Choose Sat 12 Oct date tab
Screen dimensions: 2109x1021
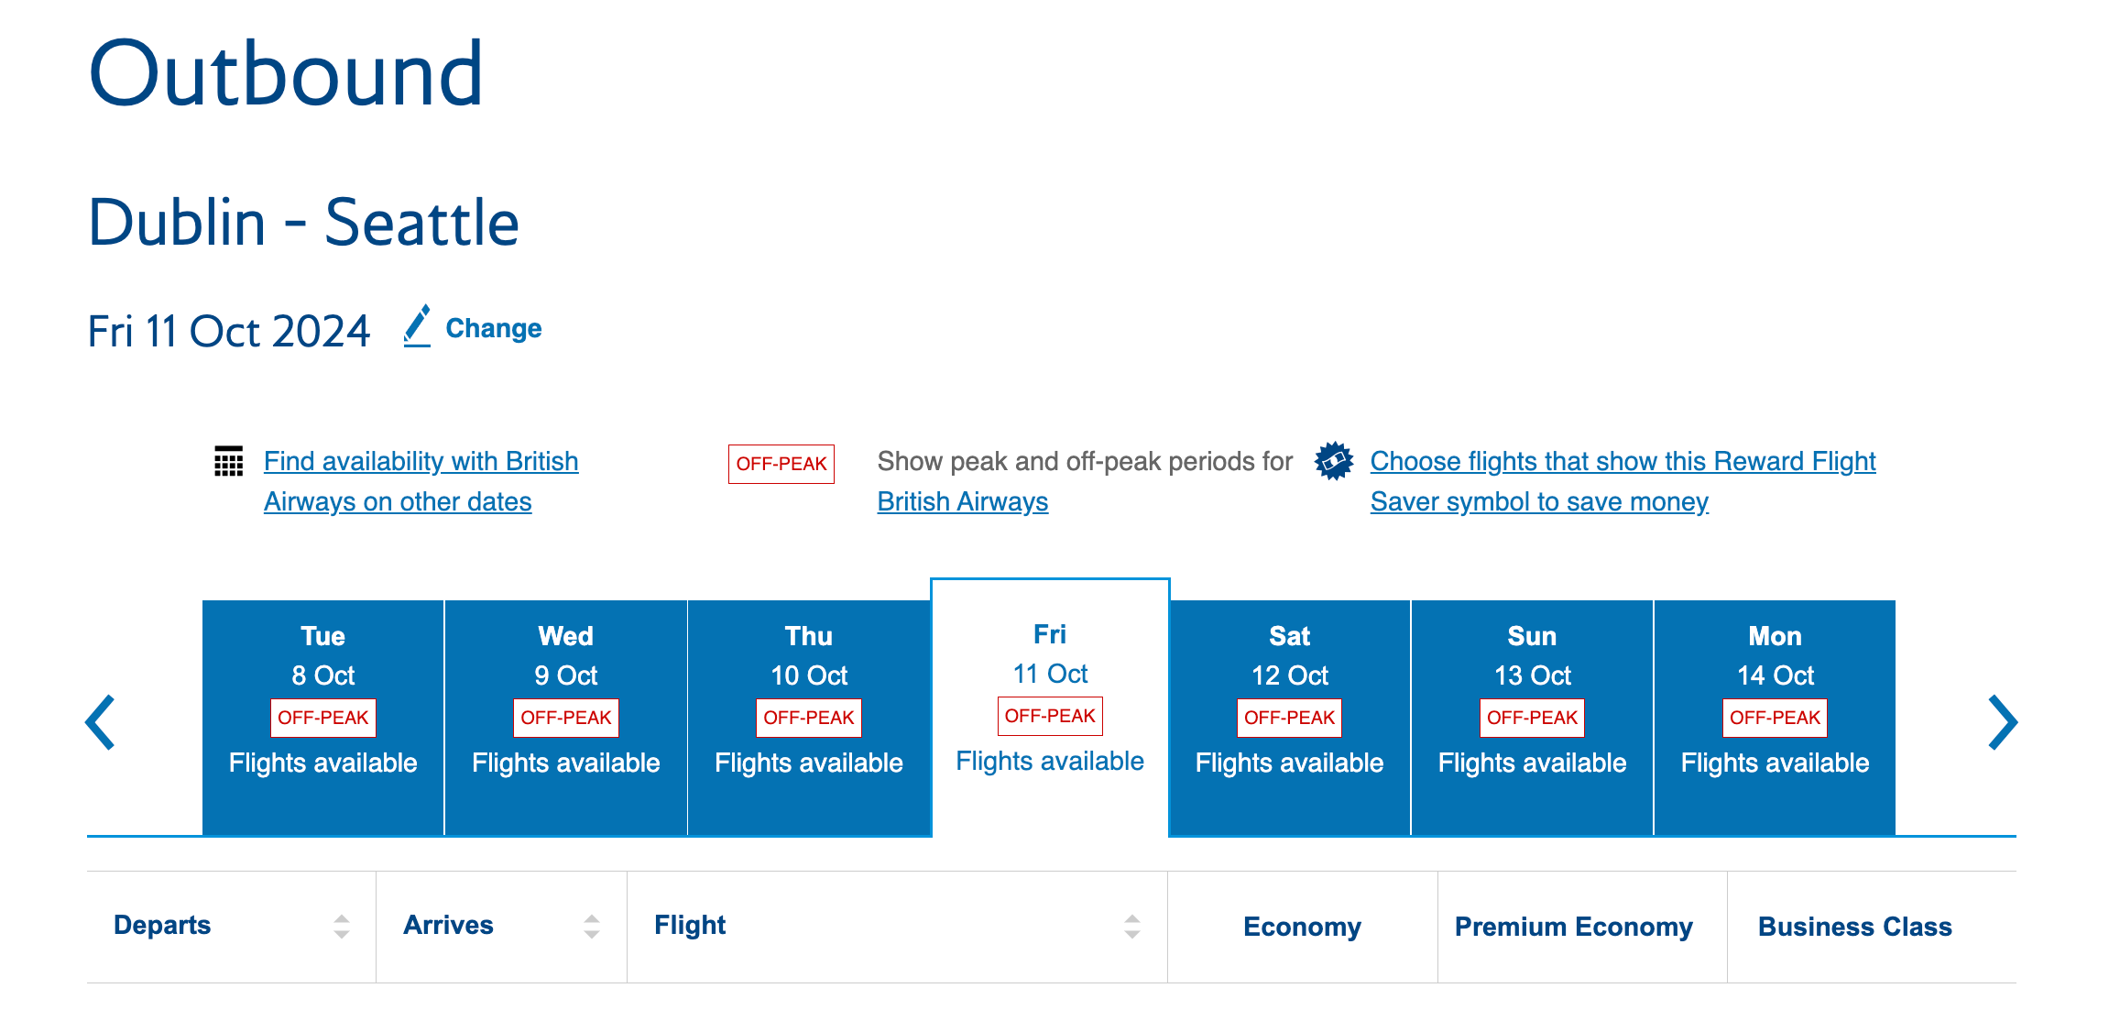point(1289,717)
